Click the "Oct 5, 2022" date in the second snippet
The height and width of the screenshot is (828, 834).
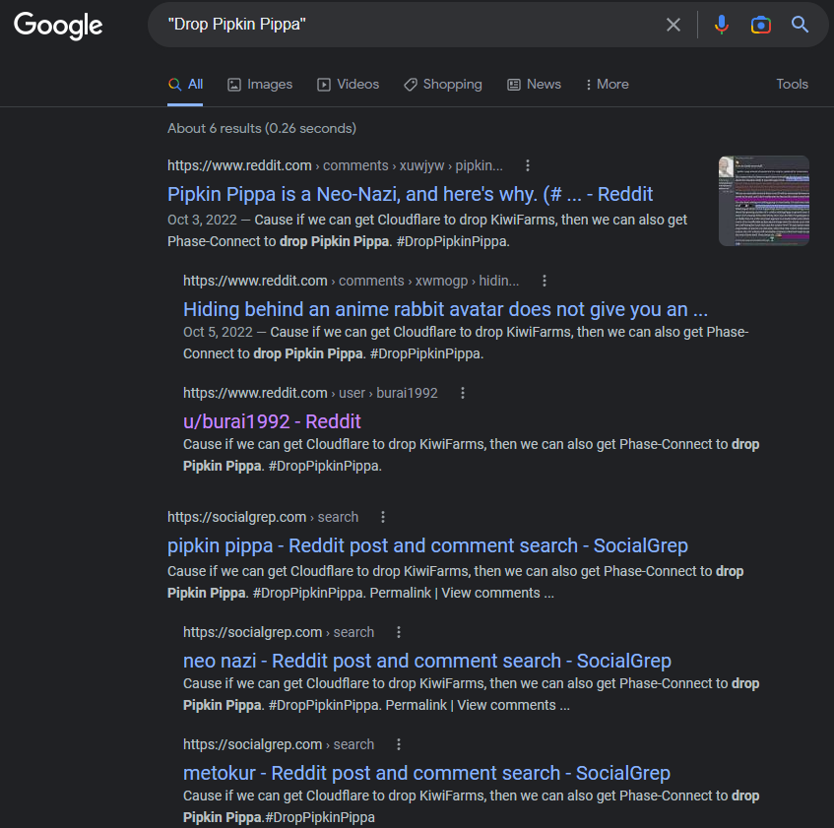[218, 332]
